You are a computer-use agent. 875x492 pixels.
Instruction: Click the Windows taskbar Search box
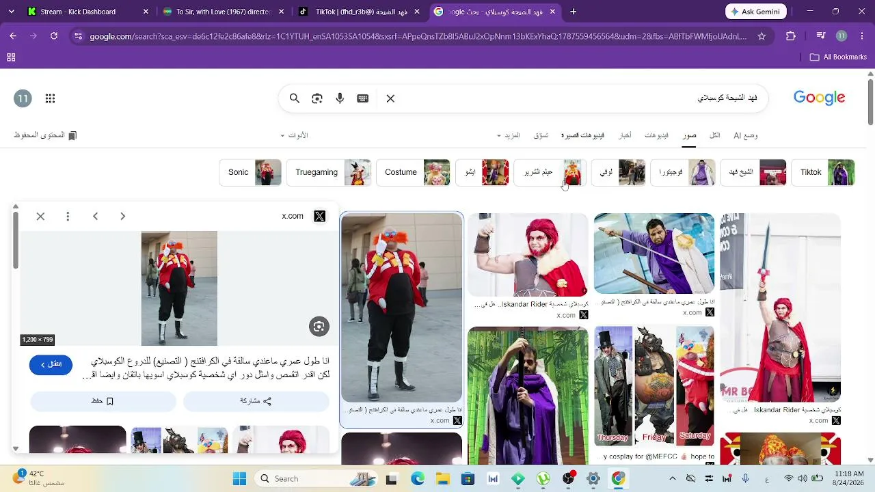(314, 478)
